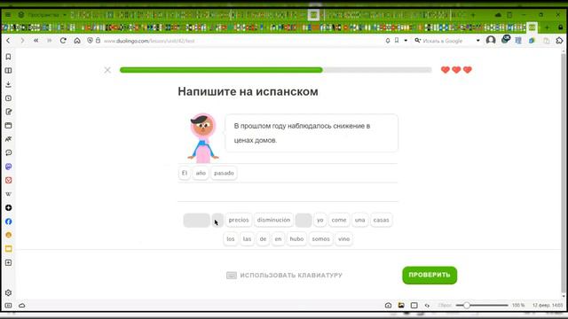Remove selected word 'año' from answer

201,173
